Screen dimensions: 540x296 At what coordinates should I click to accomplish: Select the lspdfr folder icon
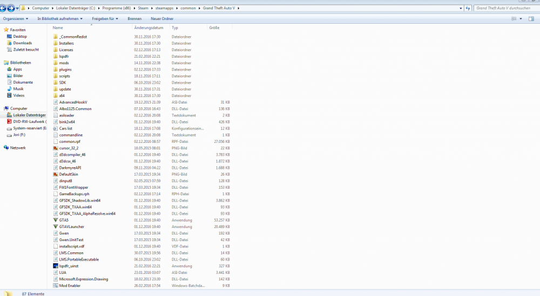tap(56, 57)
